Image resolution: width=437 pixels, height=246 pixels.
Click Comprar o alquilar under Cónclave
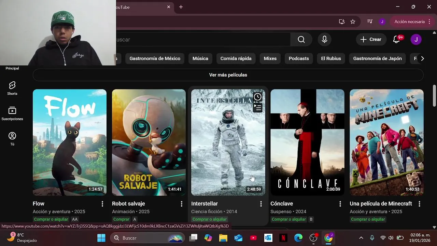click(x=289, y=219)
